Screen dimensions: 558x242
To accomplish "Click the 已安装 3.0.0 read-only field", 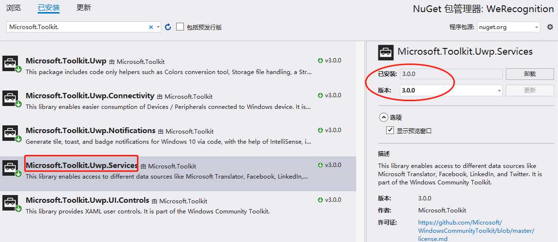I will click(451, 74).
